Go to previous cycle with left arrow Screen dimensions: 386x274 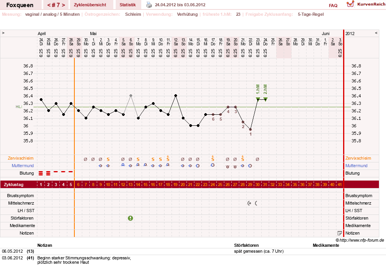point(49,5)
